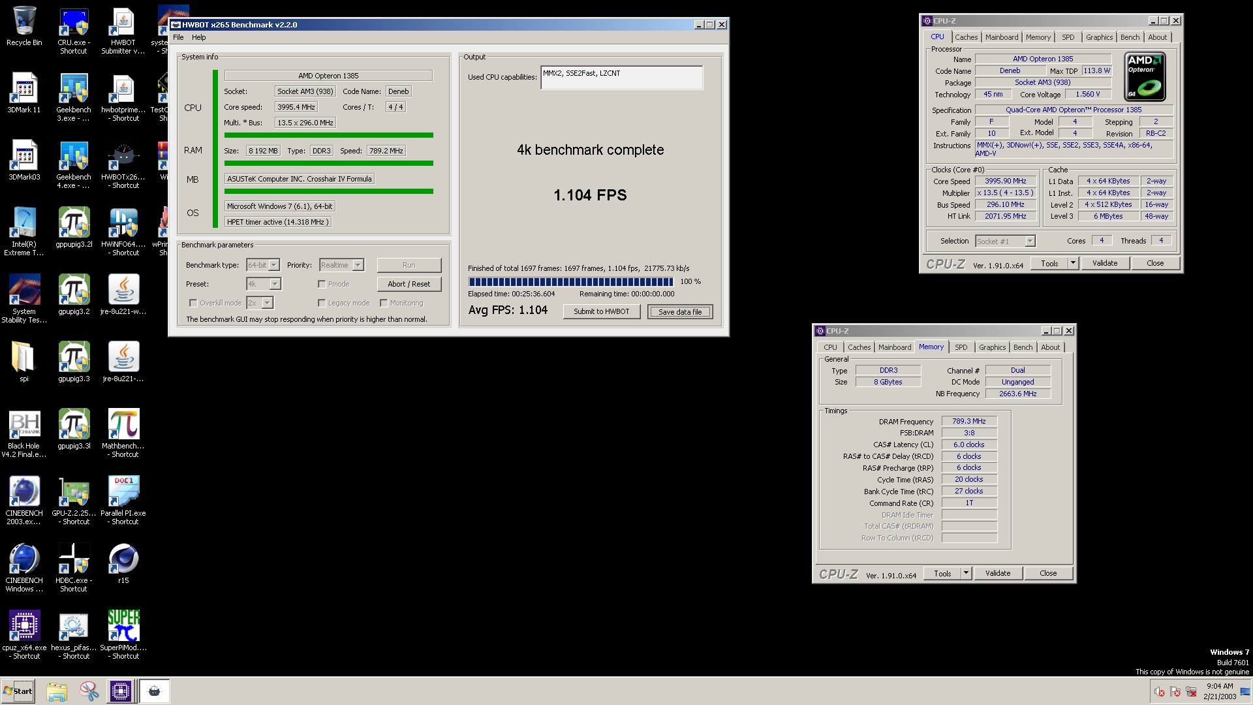This screenshot has height=705, width=1253.
Task: Launch CRU.exe shortcut on desktop
Action: [74, 31]
